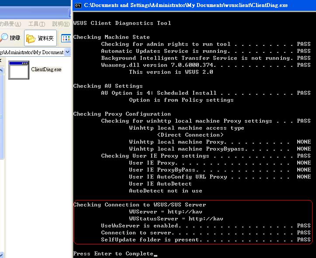This screenshot has width=316, height=258.
Task: Click 'User IE AutoDetect' text
Action: (160, 184)
